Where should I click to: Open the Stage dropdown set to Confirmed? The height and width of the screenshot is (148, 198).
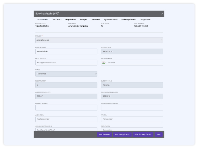[66, 74]
